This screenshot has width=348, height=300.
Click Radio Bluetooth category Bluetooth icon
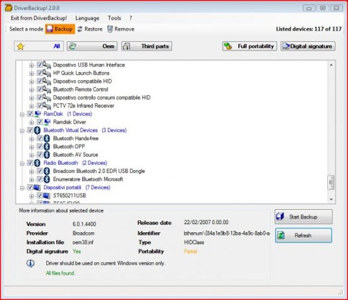tap(37, 163)
